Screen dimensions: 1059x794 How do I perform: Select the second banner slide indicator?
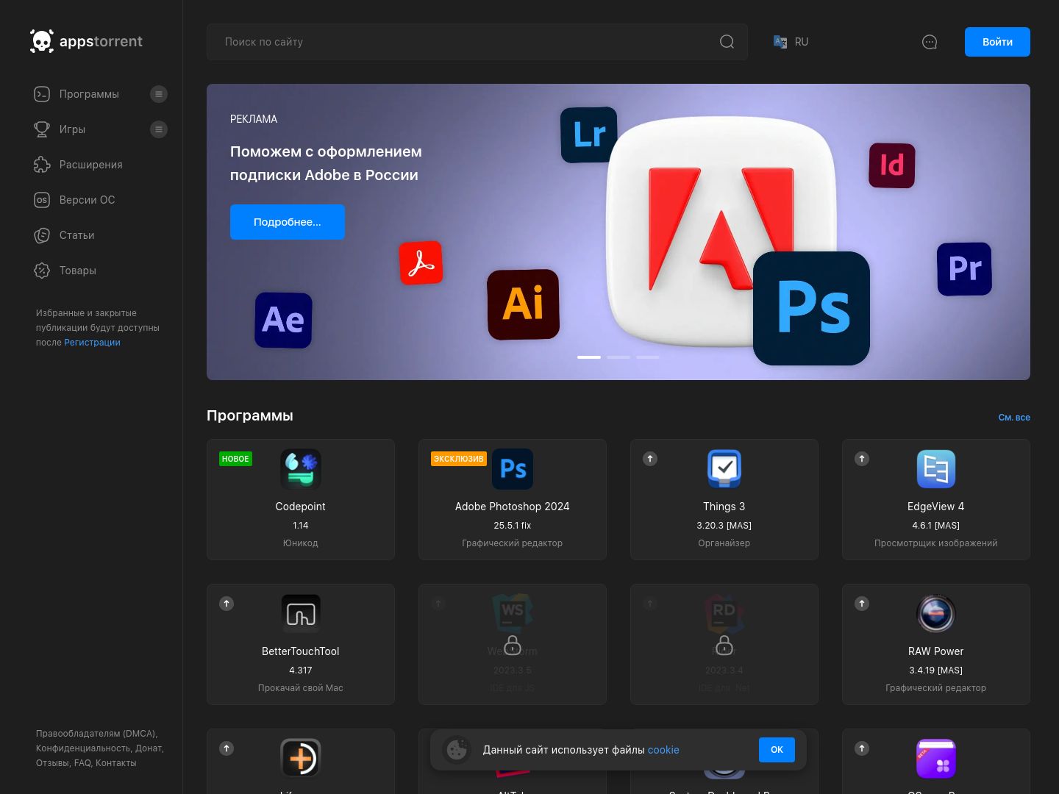618,357
